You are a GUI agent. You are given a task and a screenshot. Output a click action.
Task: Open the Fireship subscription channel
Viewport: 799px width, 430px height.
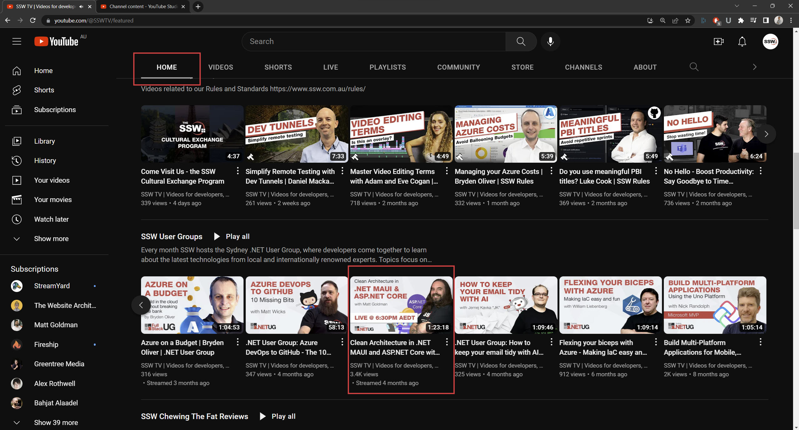[46, 344]
